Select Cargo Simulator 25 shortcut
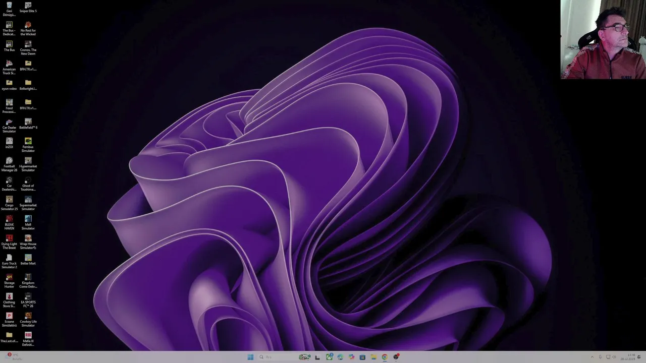This screenshot has width=646, height=363. 9,203
